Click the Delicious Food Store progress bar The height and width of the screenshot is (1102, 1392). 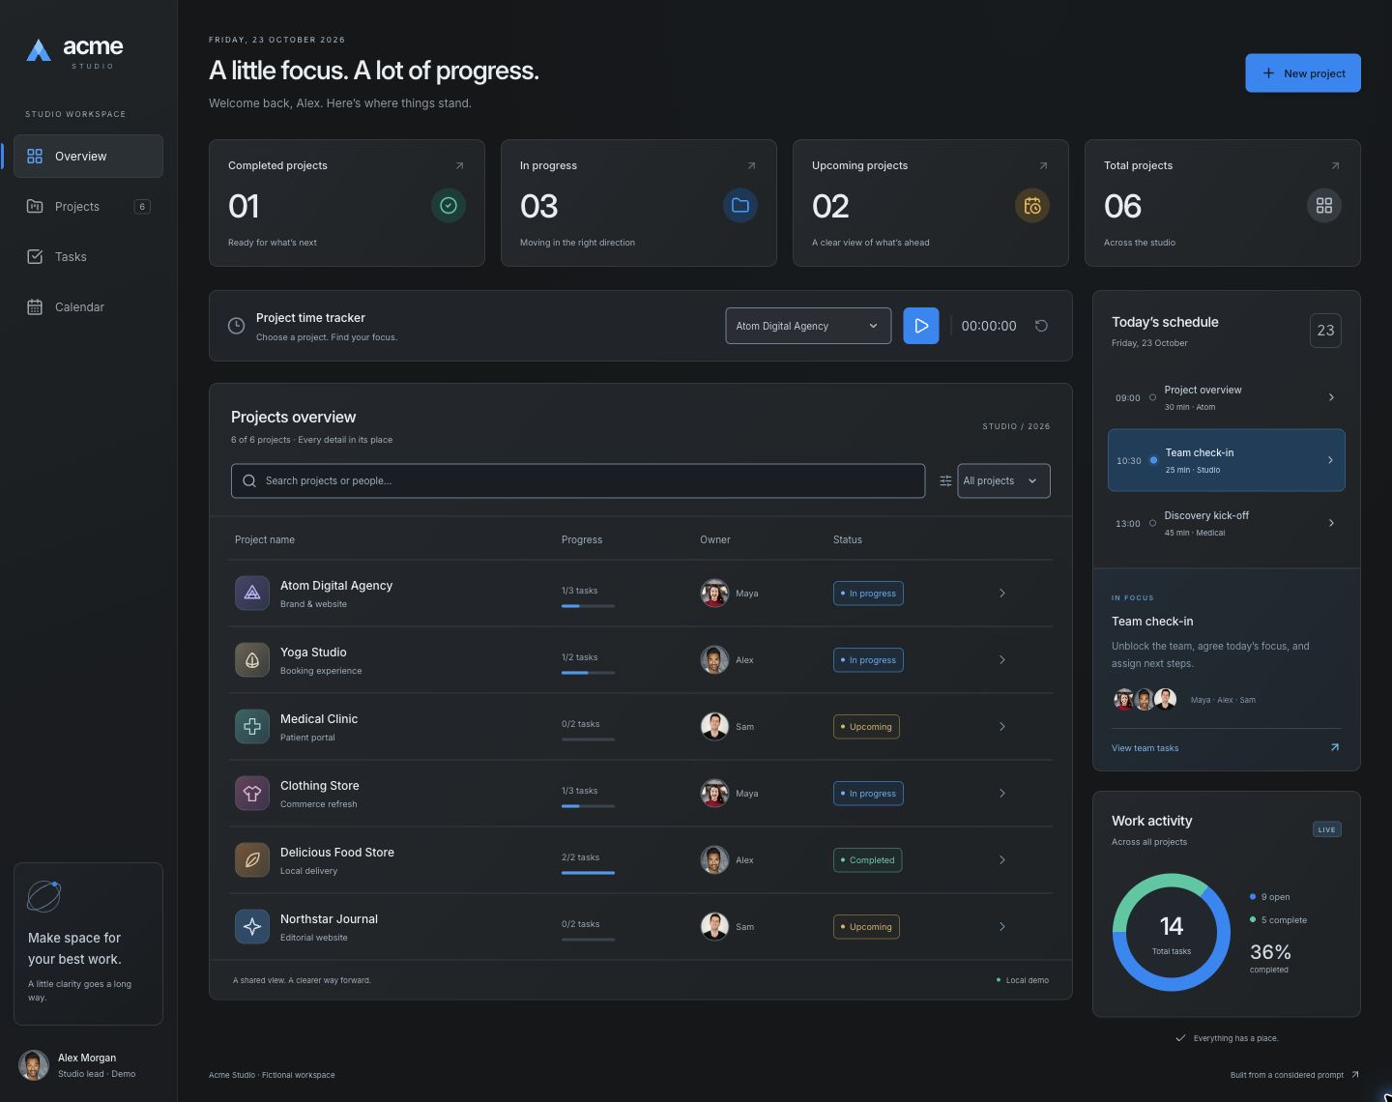coord(588,872)
